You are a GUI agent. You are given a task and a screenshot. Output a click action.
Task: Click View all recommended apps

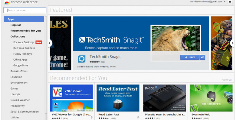pos(227,80)
